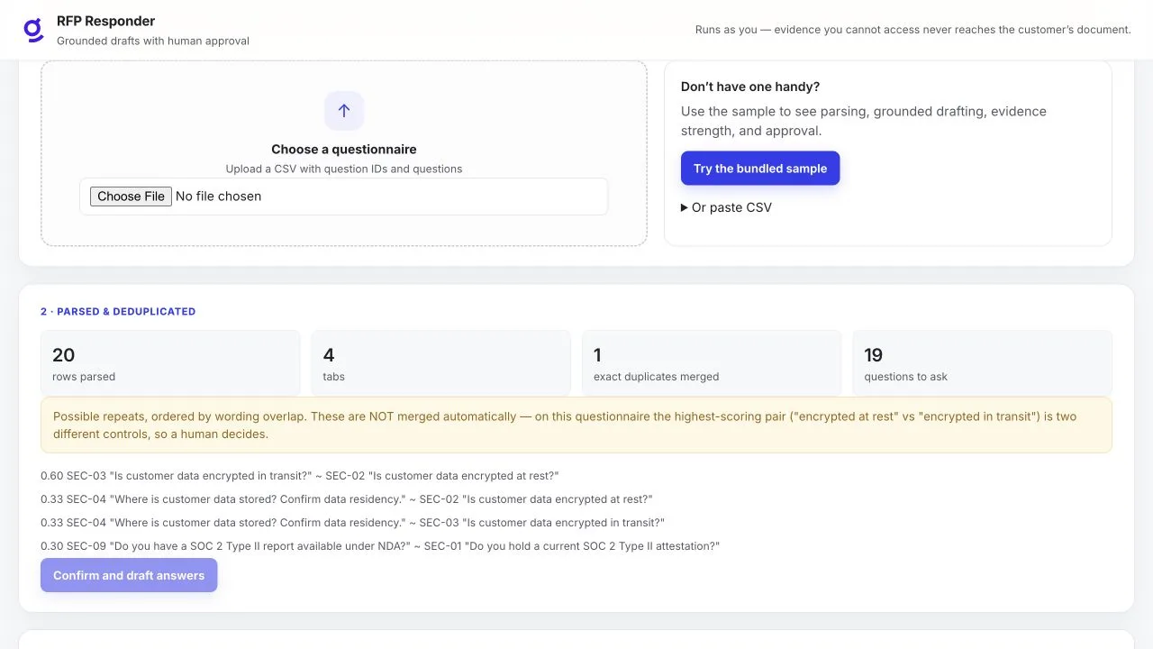
Task: Click Confirm and draft answers button
Action: pyautogui.click(x=129, y=575)
